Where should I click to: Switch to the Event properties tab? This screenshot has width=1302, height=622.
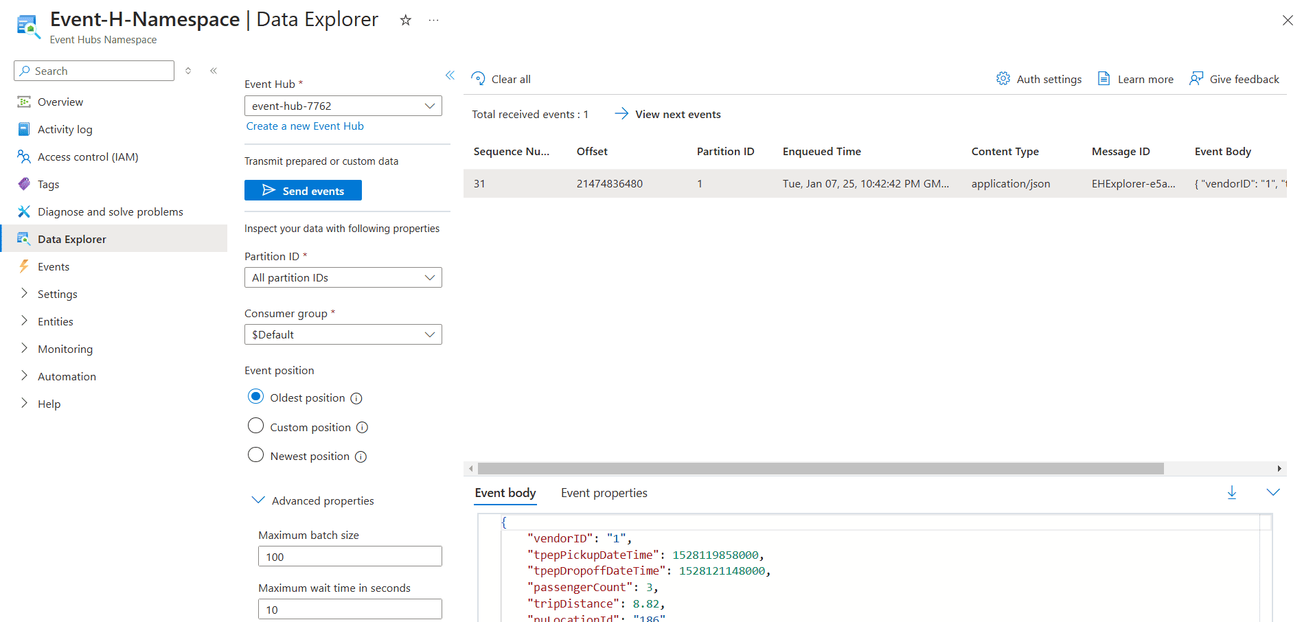click(604, 493)
